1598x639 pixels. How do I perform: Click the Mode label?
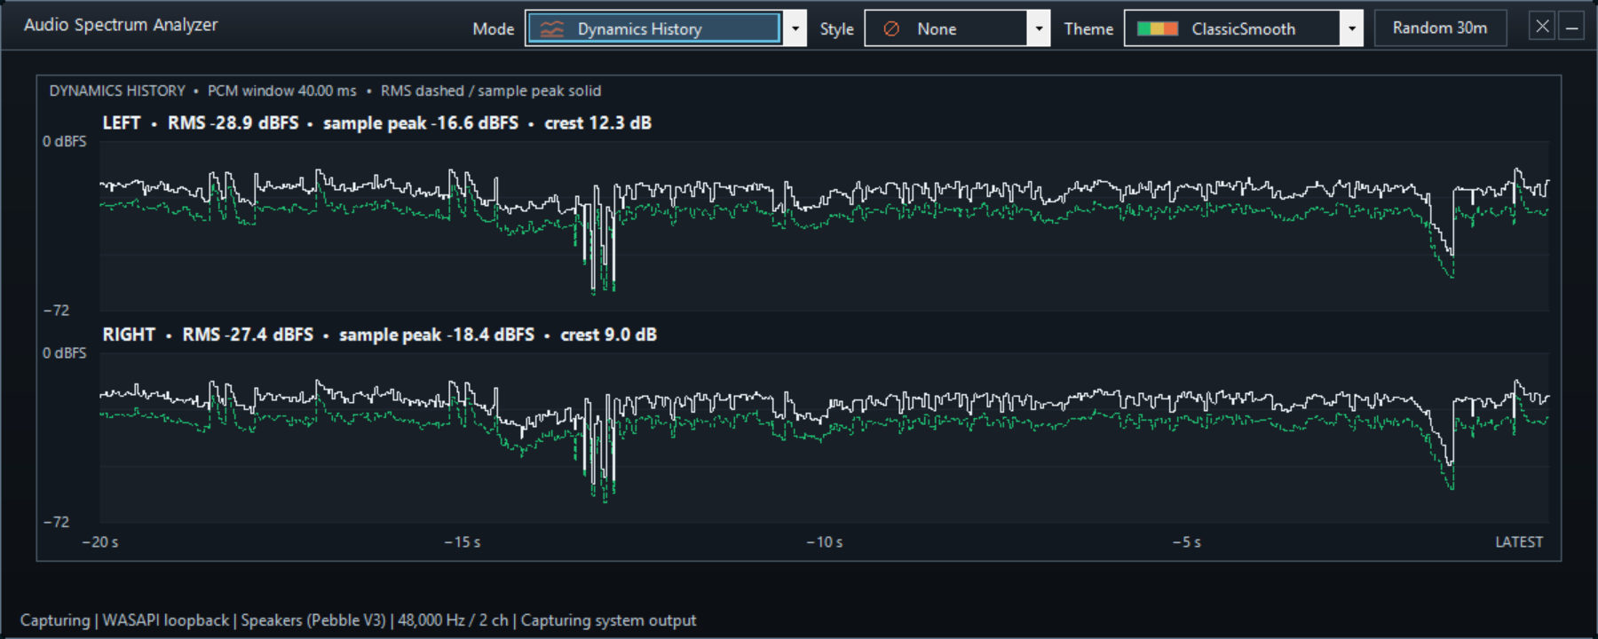pyautogui.click(x=494, y=29)
